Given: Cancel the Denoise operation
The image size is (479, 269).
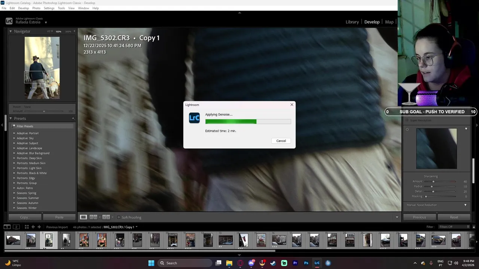Looking at the screenshot, I should pos(281,141).
